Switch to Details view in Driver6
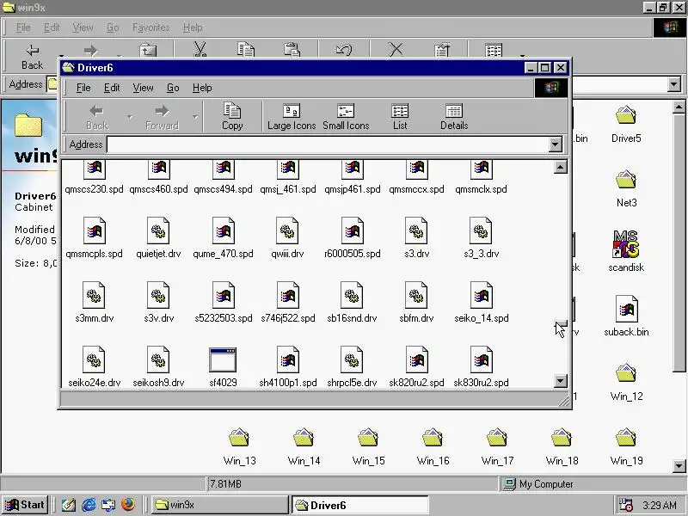 tap(454, 117)
